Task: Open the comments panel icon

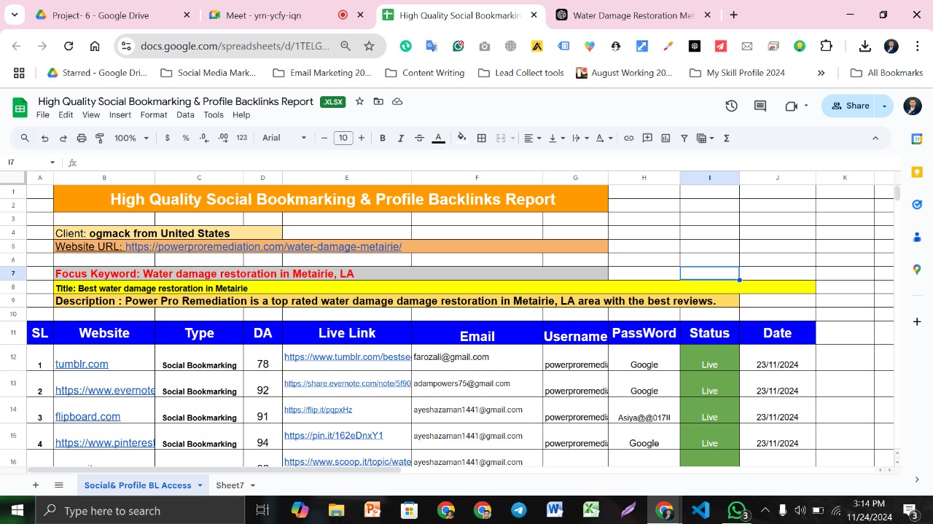Action: point(760,106)
